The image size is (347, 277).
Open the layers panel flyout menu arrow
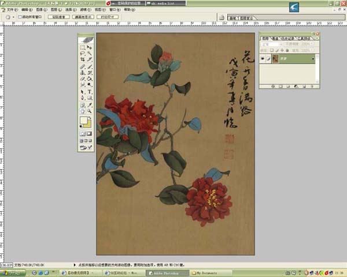[317, 38]
